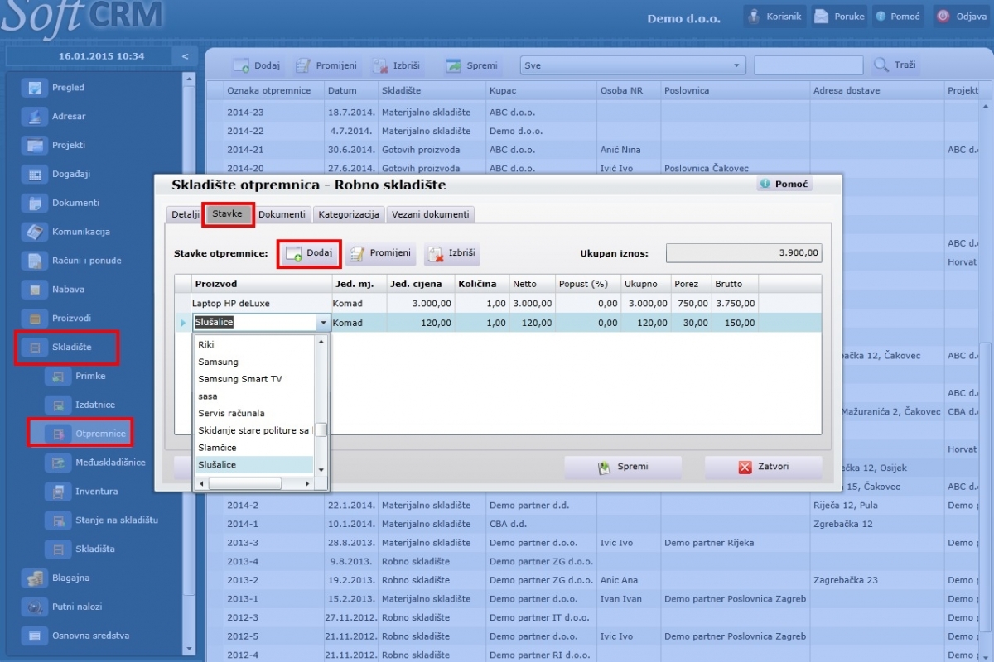
Task: Click Promijeni in main list toolbar
Action: coord(326,65)
